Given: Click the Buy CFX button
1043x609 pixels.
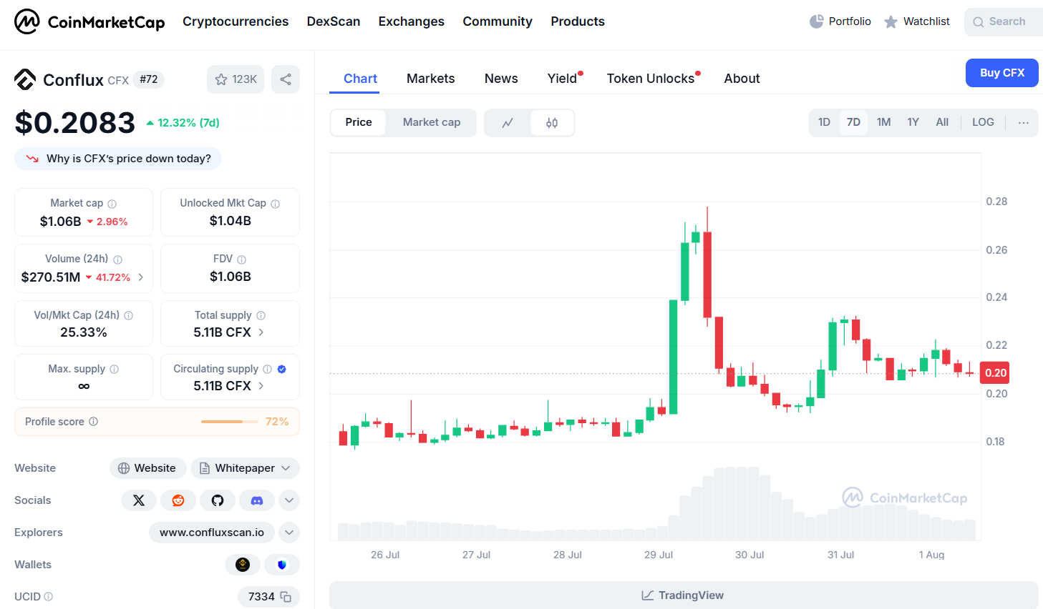Looking at the screenshot, I should pyautogui.click(x=1002, y=73).
